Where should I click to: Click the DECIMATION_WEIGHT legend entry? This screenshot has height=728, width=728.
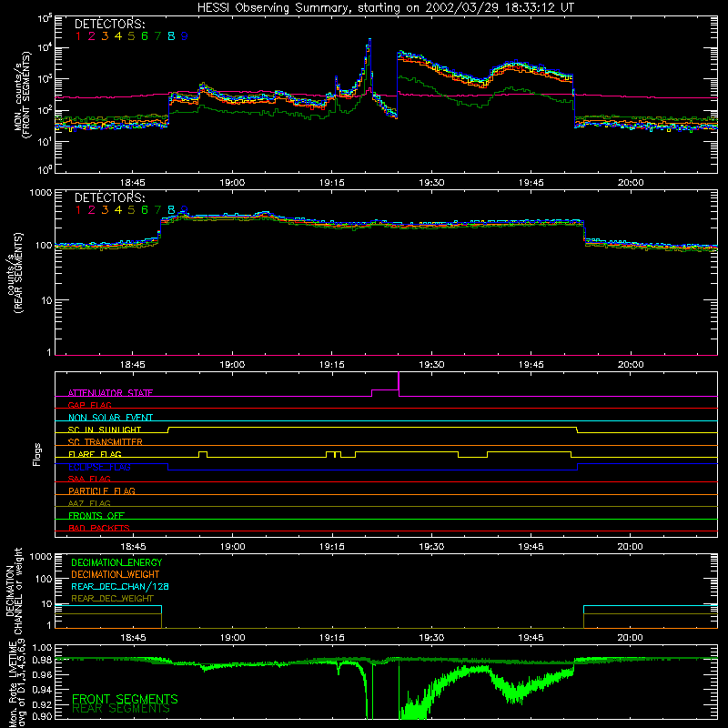point(116,574)
